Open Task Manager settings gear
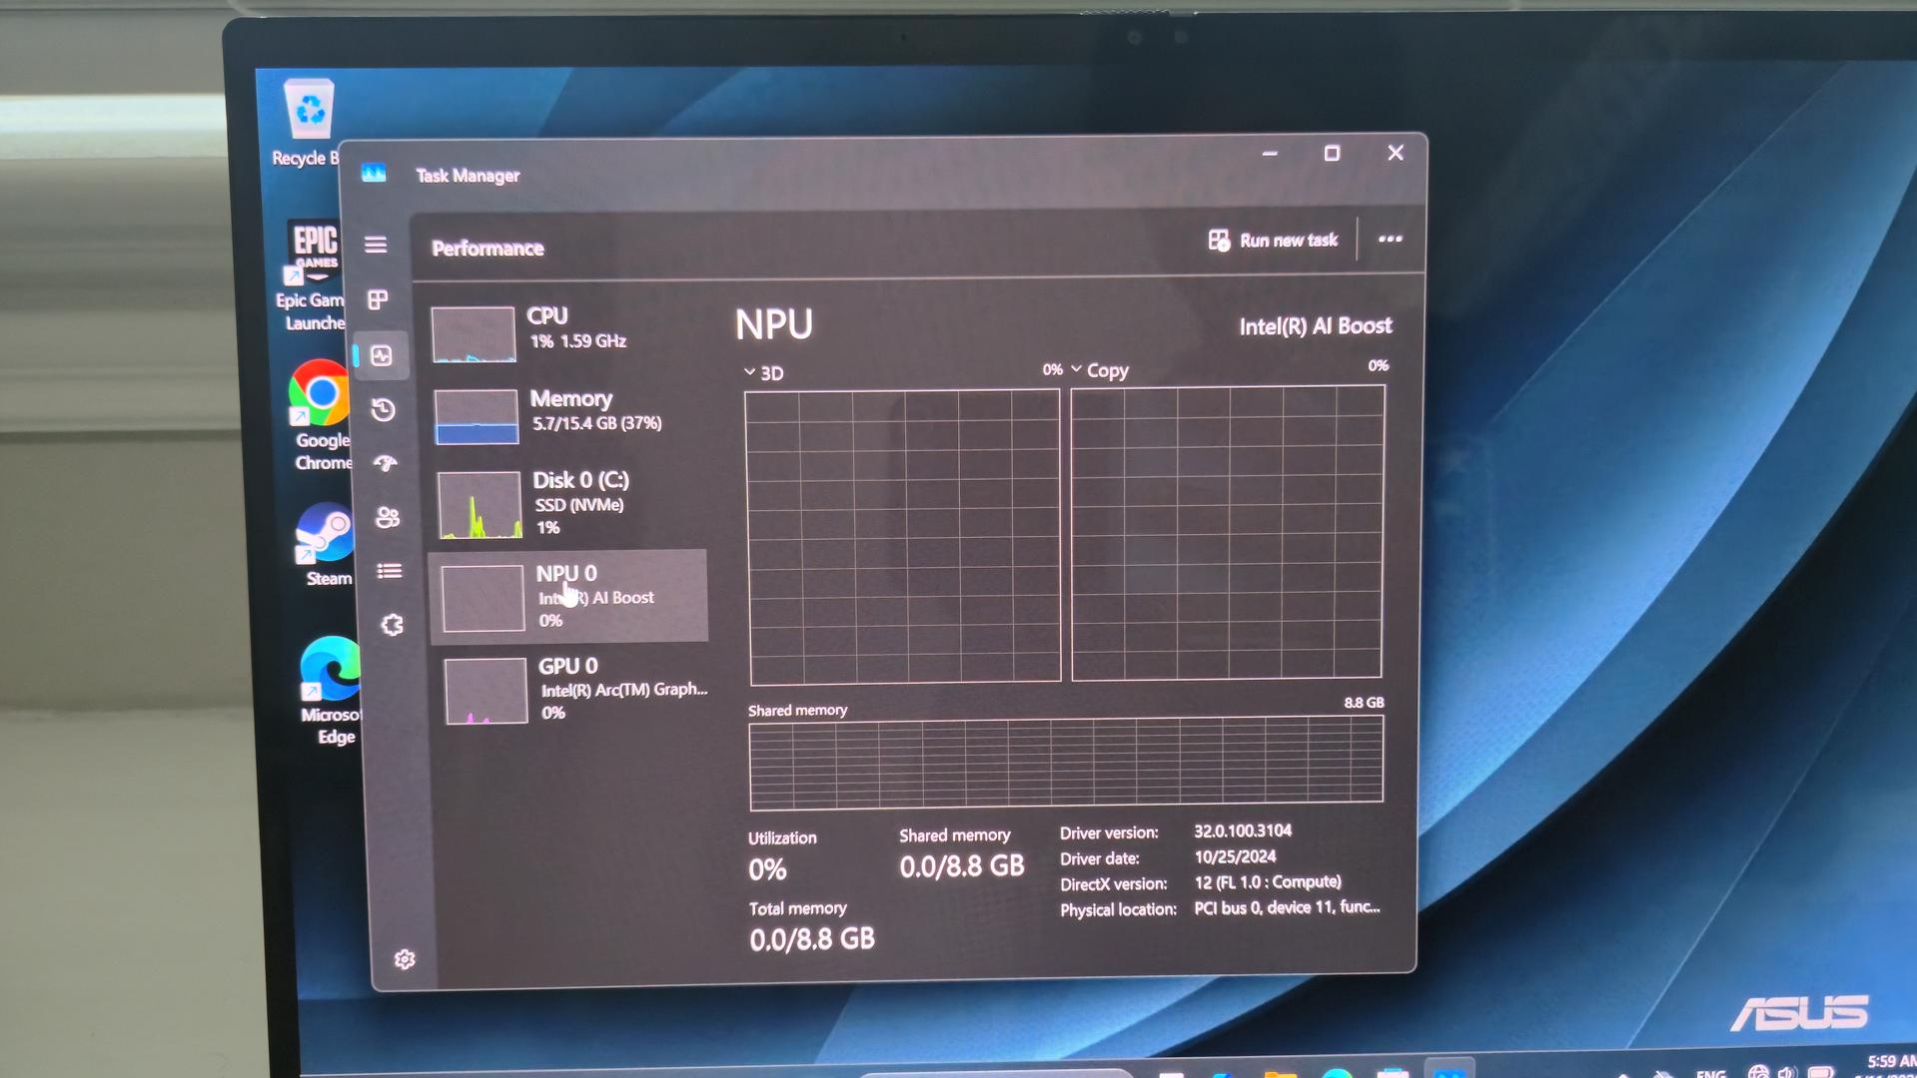 pyautogui.click(x=405, y=959)
